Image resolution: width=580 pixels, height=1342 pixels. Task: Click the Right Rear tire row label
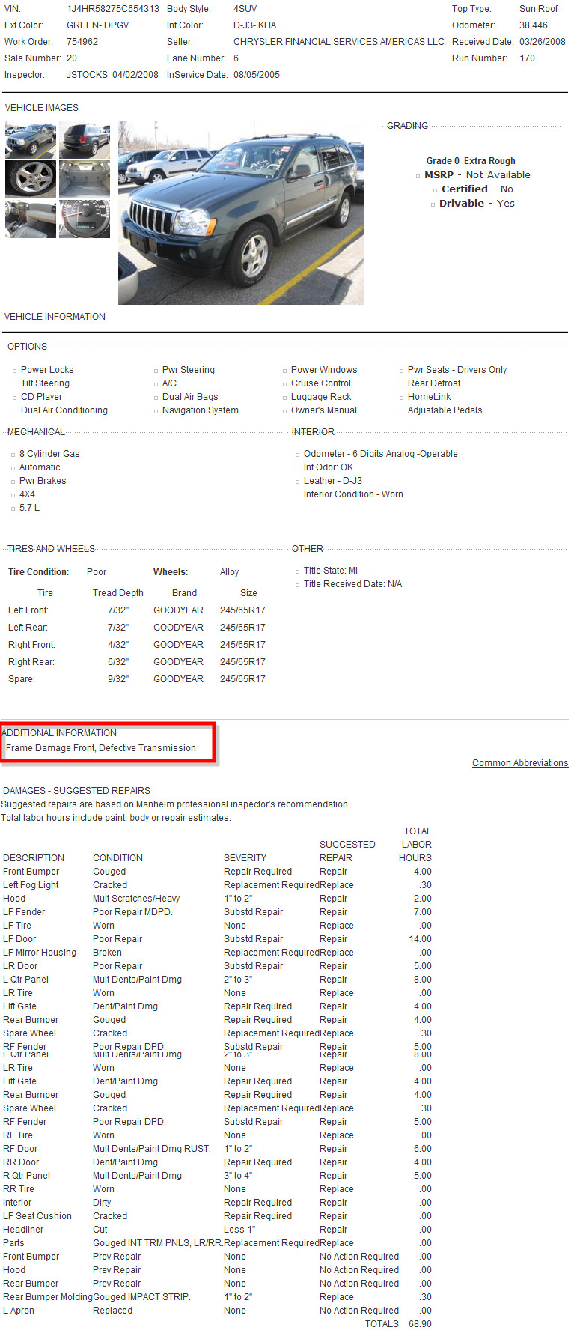(31, 662)
